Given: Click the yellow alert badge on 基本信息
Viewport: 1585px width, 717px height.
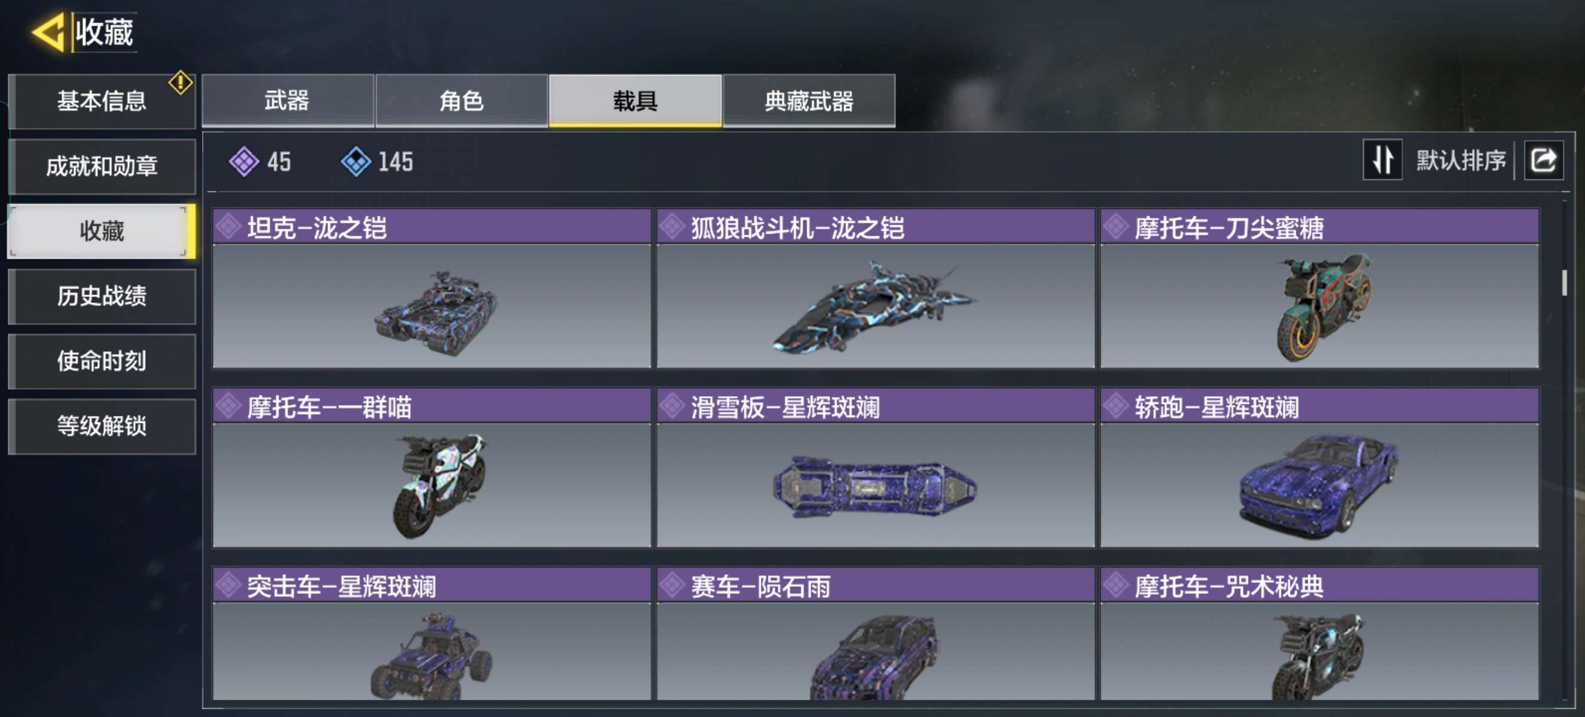Looking at the screenshot, I should tap(180, 82).
